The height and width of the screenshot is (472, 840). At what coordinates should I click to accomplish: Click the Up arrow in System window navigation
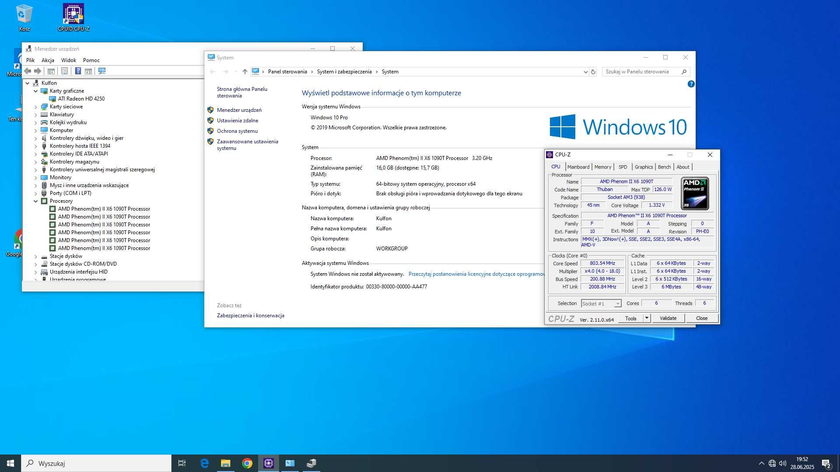click(x=245, y=72)
